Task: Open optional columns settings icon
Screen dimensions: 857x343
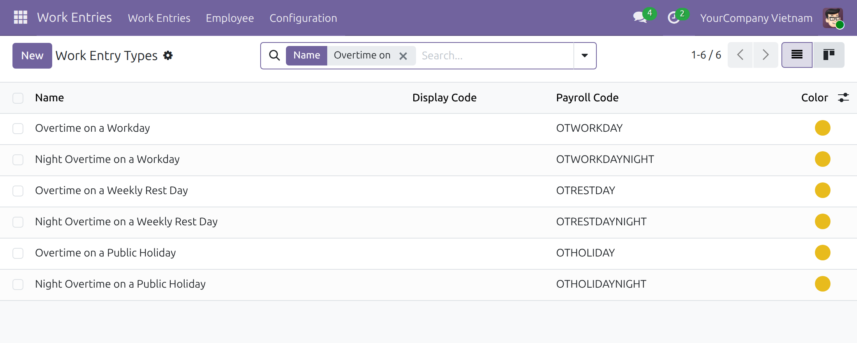Action: [x=843, y=97]
